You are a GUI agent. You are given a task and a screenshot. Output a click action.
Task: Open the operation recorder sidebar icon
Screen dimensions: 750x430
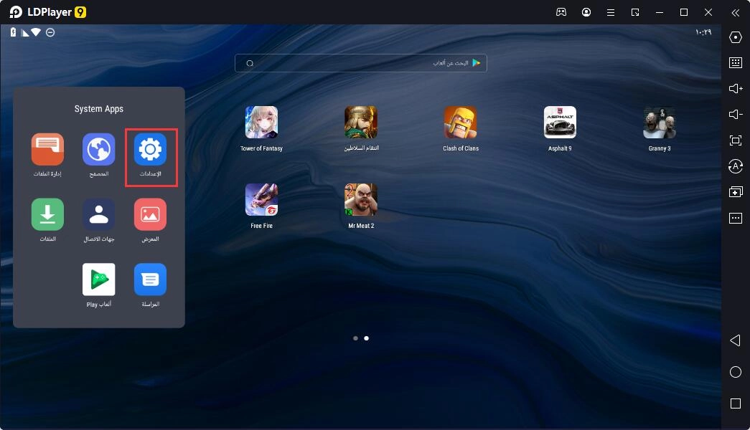pos(736,166)
